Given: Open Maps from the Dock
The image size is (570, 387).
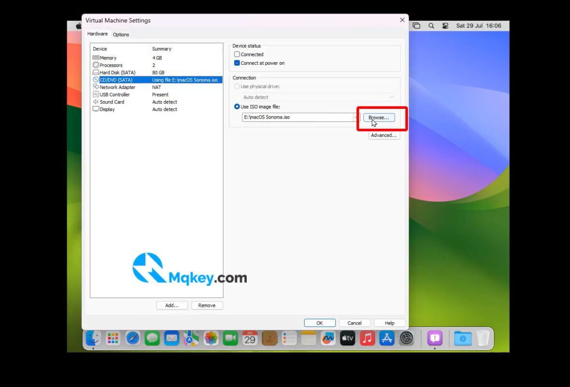Looking at the screenshot, I should point(191,338).
